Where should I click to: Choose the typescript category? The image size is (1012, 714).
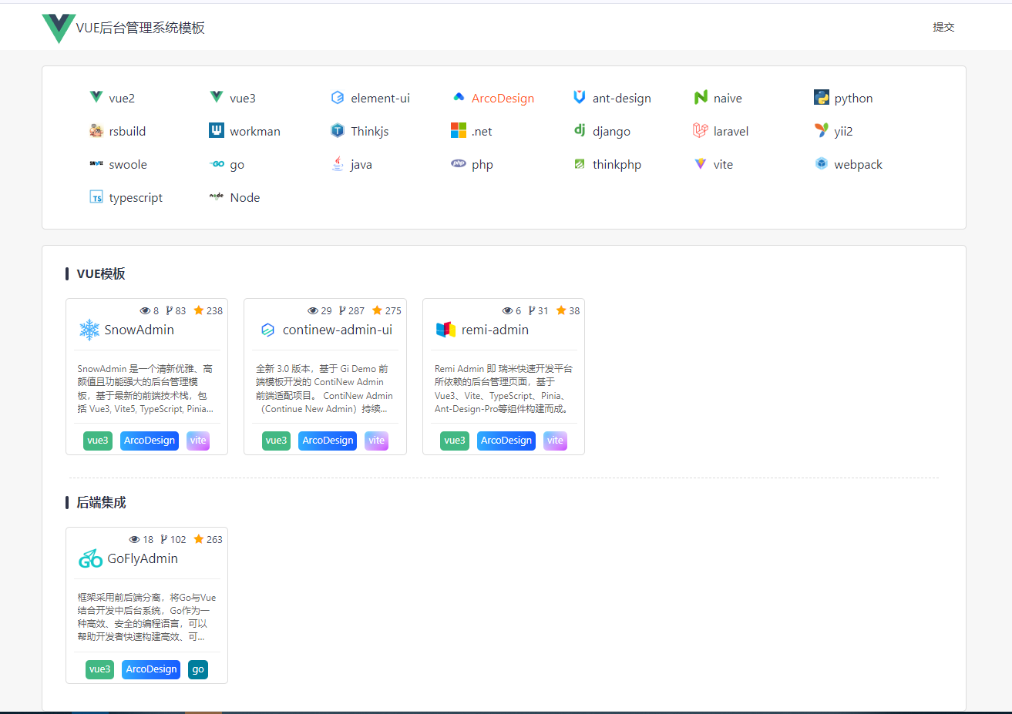(x=136, y=198)
